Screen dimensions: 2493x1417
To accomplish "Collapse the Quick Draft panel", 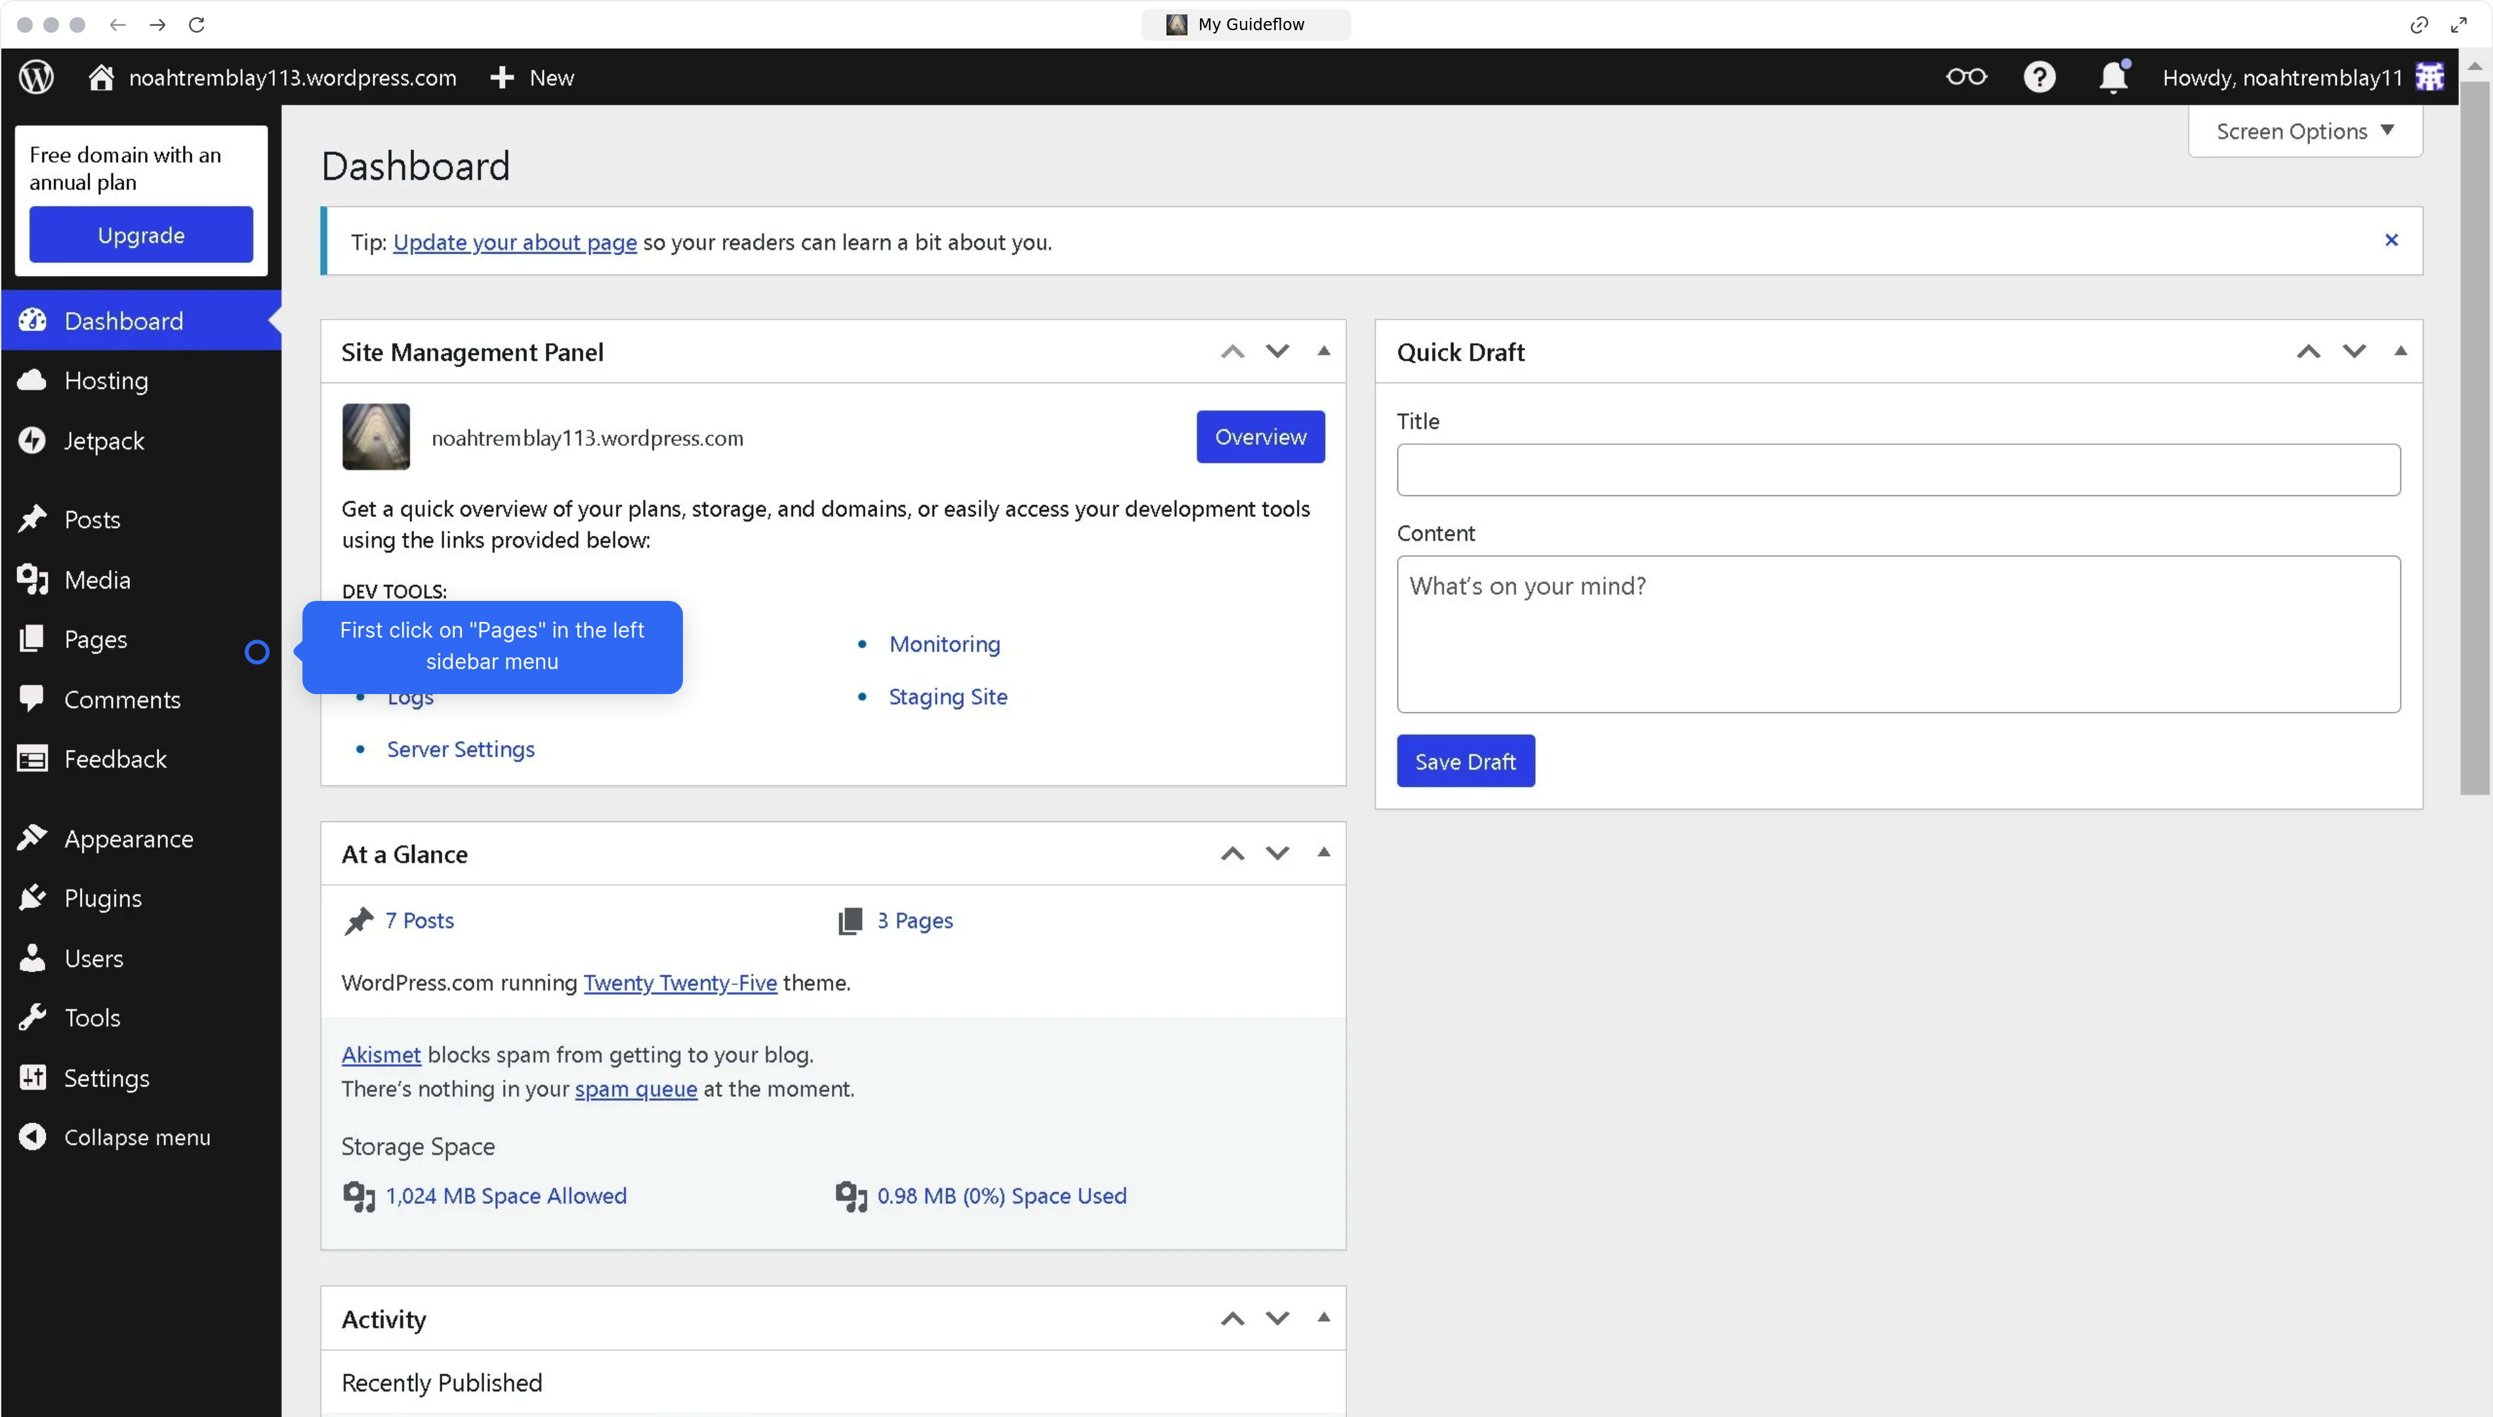I will pos(2400,350).
